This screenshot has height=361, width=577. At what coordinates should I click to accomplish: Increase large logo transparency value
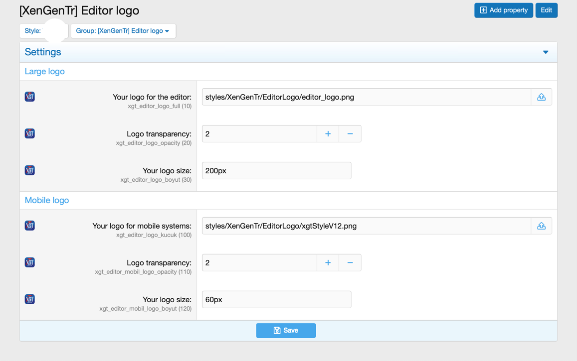(x=328, y=134)
